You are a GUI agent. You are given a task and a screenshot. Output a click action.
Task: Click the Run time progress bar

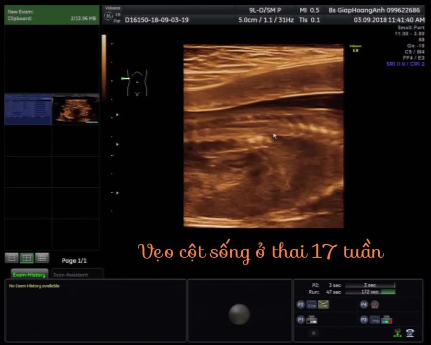(370, 292)
